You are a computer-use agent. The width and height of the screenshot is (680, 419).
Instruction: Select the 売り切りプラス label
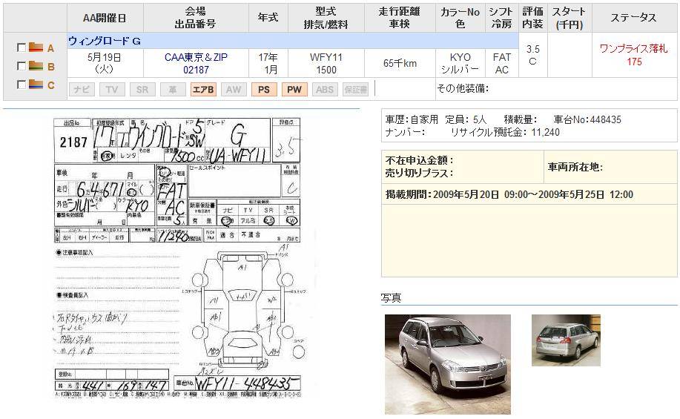[420, 173]
